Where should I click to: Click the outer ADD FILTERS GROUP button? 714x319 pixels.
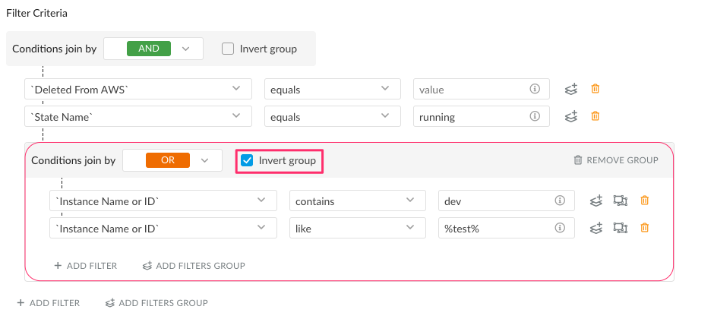156,303
